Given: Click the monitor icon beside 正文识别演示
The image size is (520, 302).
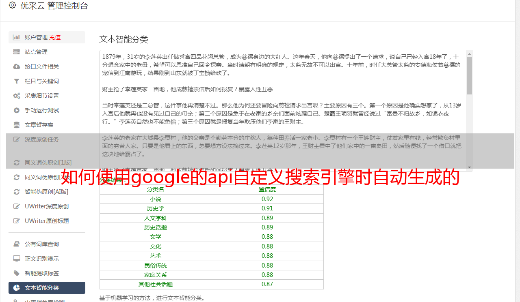Looking at the screenshot, I should click(17, 259).
